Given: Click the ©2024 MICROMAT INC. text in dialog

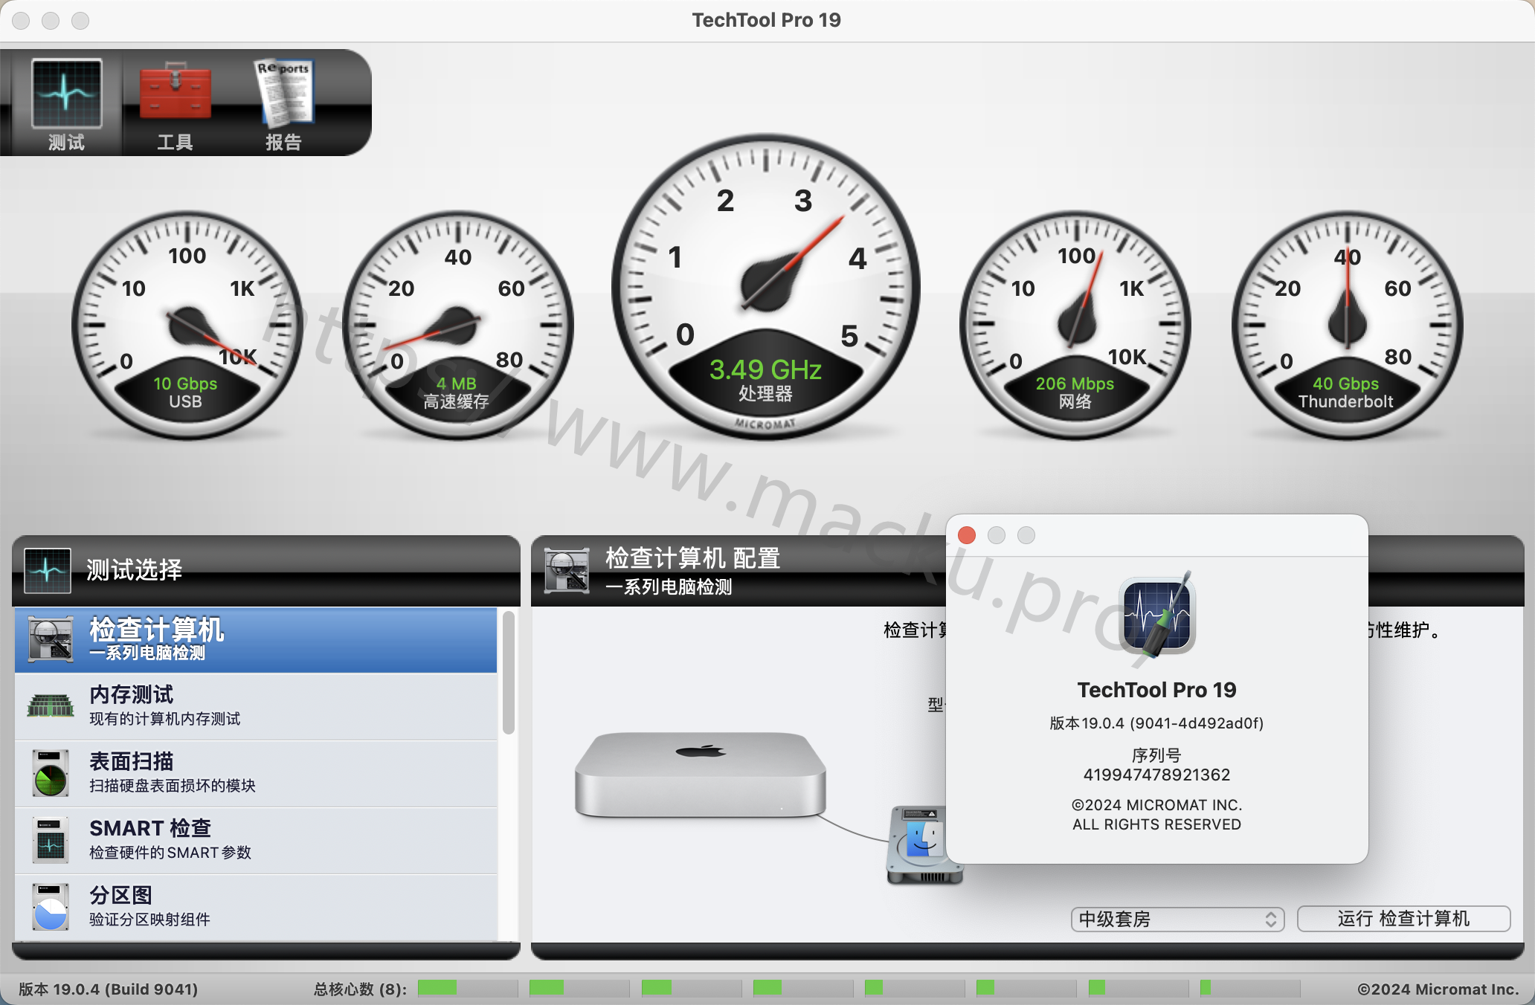Looking at the screenshot, I should (x=1156, y=805).
